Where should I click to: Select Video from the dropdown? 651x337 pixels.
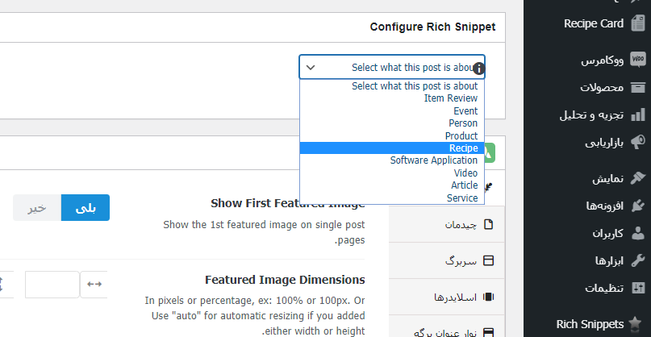click(x=392, y=173)
